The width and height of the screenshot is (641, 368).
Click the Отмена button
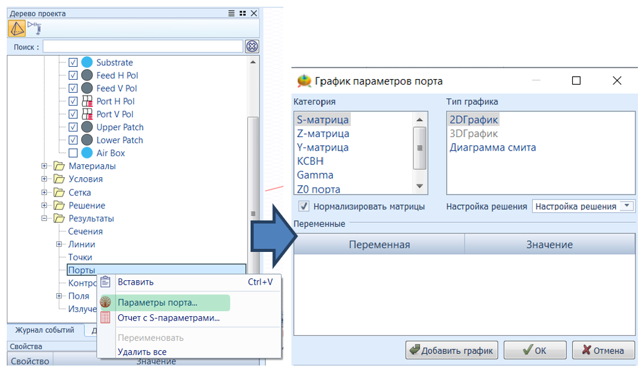[603, 351]
